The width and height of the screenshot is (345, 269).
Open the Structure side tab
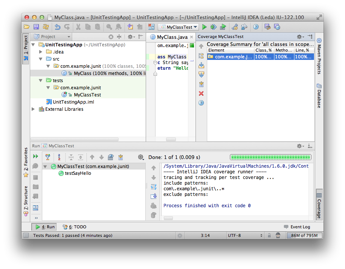(x=26, y=201)
